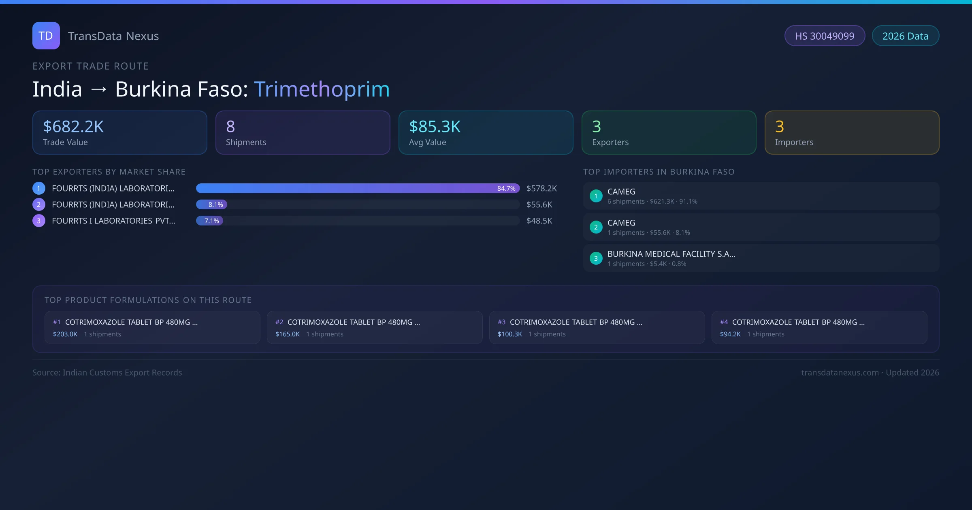Click exporter rank 2 badge
The image size is (972, 510).
(39, 204)
